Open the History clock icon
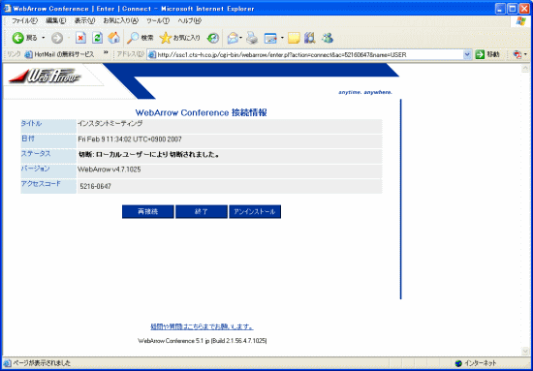 click(213, 38)
